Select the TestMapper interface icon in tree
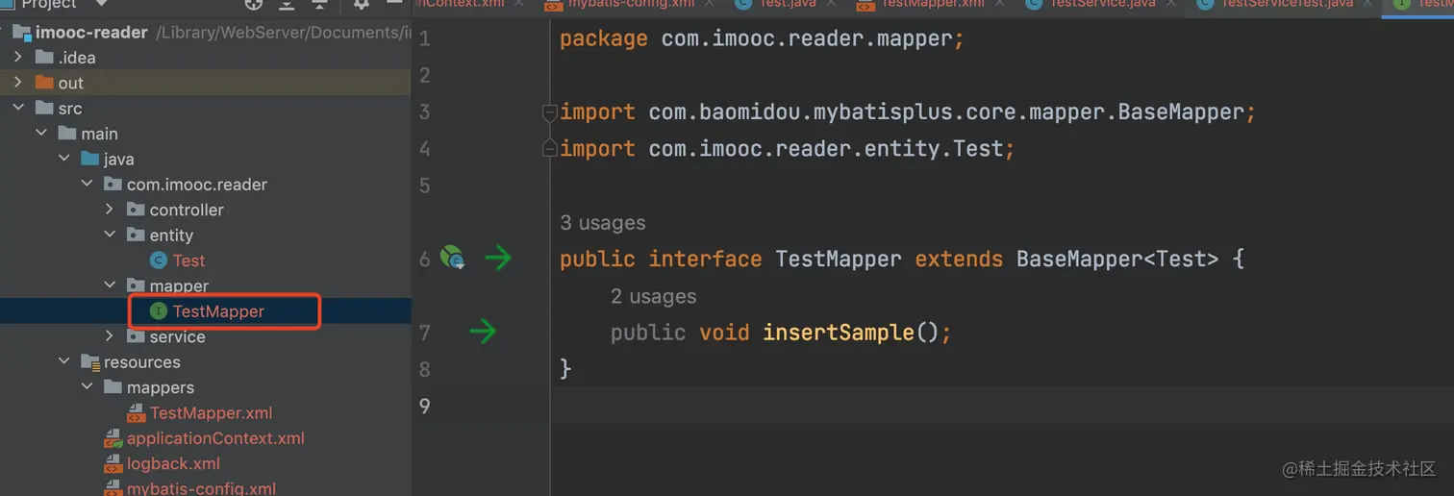The height and width of the screenshot is (496, 1454). 158,311
